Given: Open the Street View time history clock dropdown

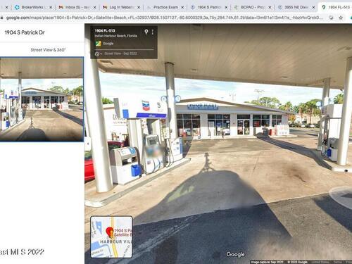Looking at the screenshot, I should (x=99, y=54).
